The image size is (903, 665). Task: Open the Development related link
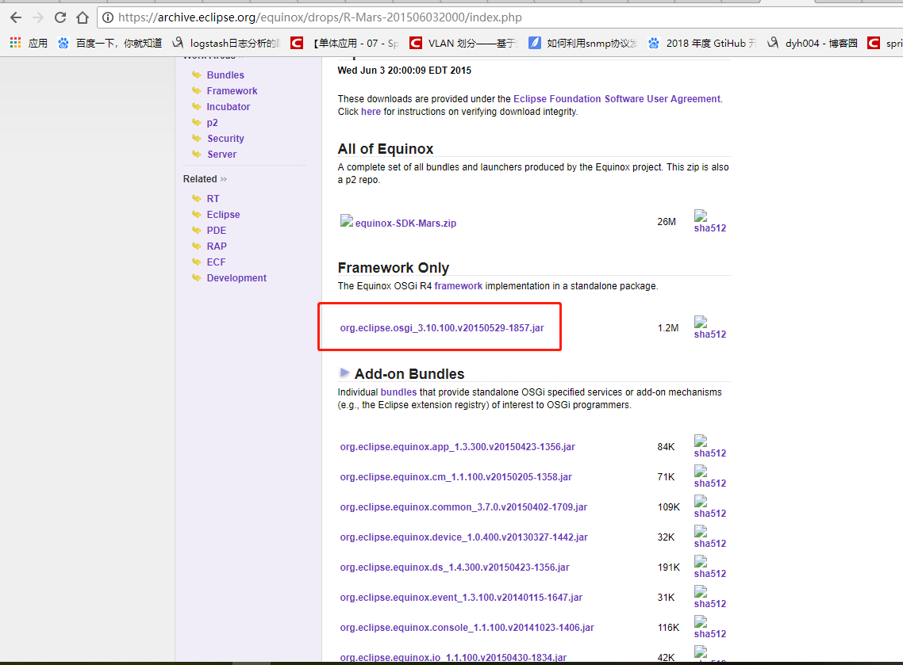tap(236, 278)
